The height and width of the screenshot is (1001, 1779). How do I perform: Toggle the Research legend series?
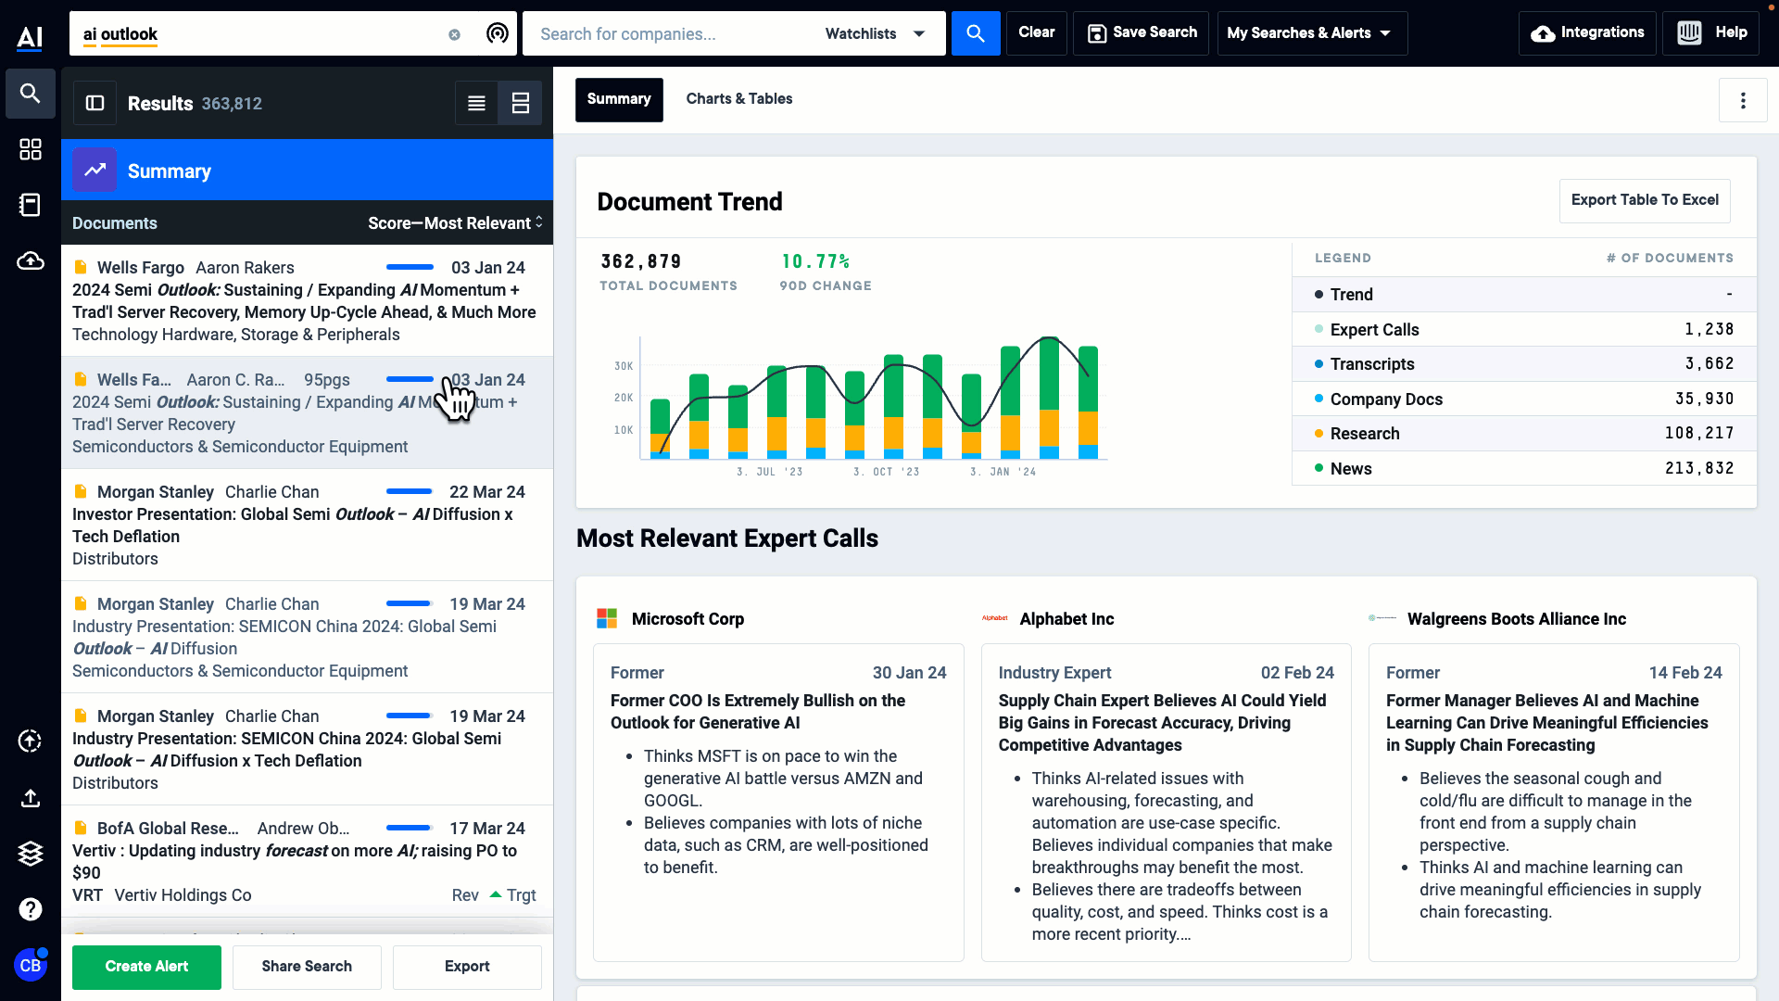click(x=1524, y=434)
